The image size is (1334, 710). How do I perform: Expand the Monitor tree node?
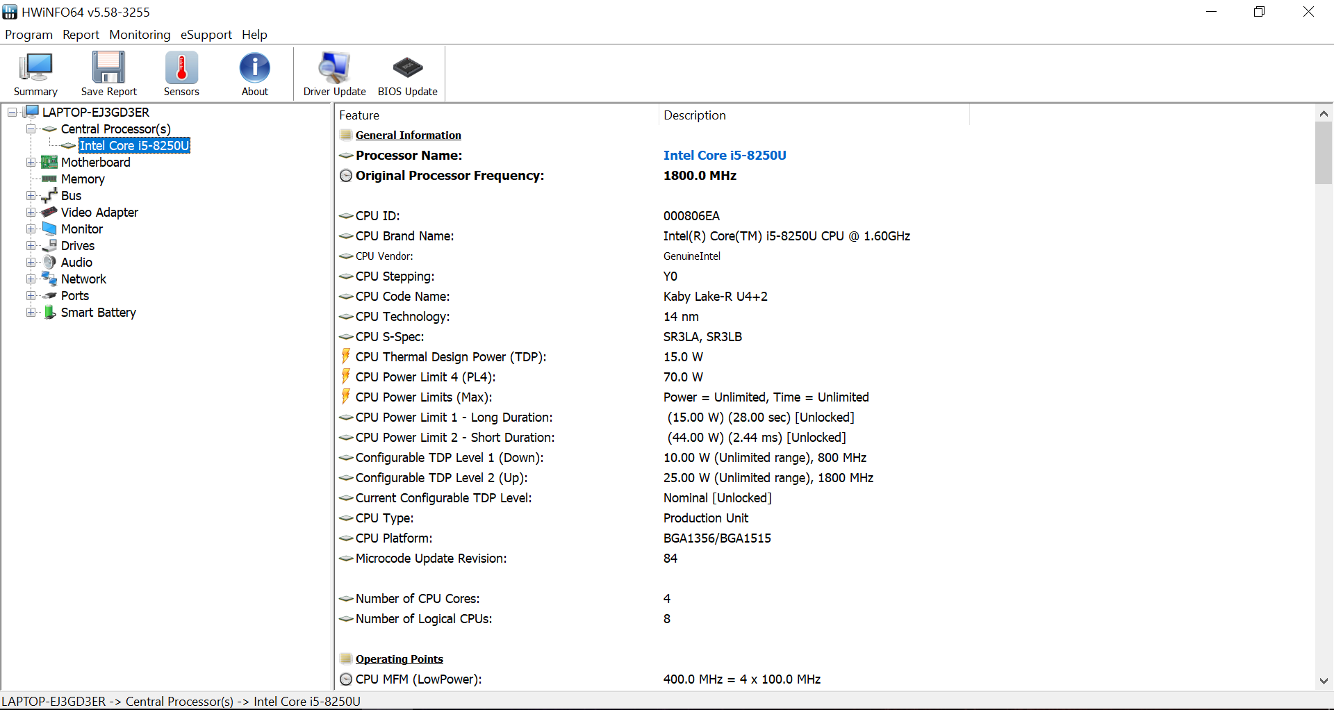(31, 229)
